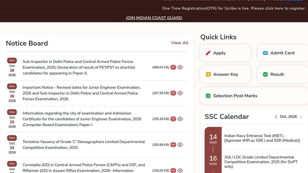Click the (255.28 KB) file size label
The height and width of the screenshot is (173, 308).
pos(161,119)
